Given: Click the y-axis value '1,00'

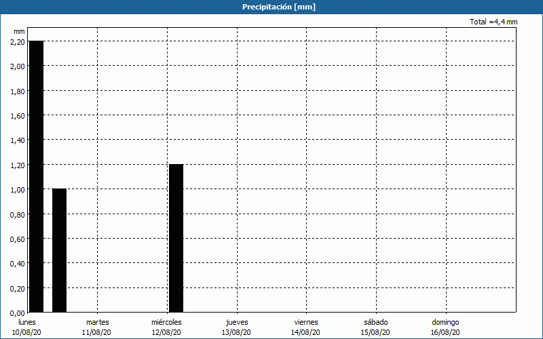Looking at the screenshot, I should [18, 190].
